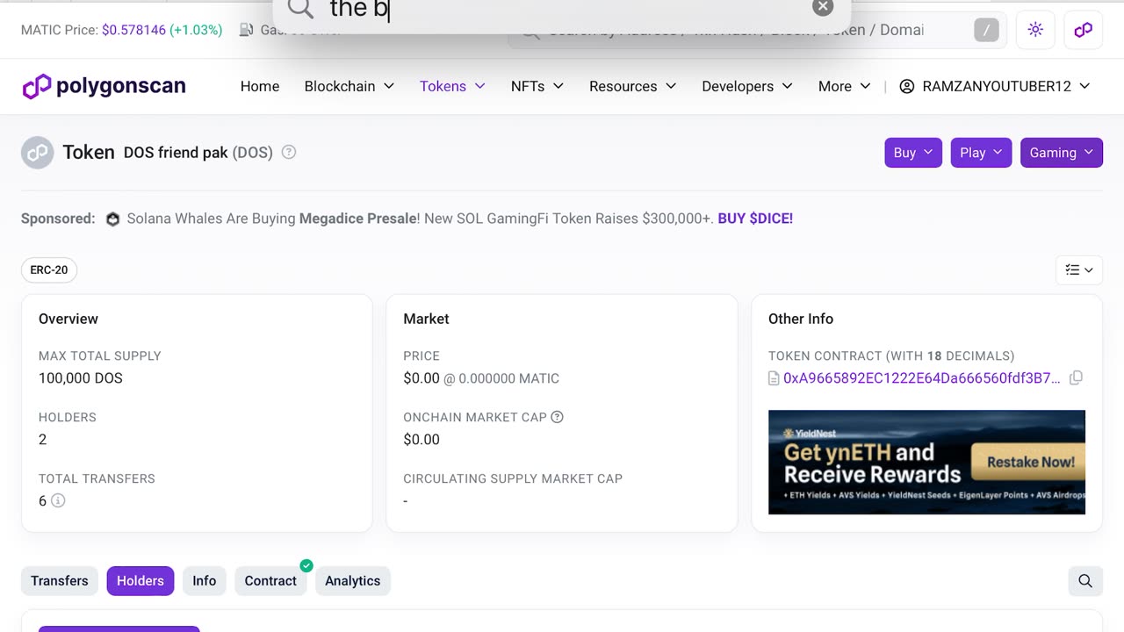Click the BUY $DICE! sponsored link
Image resolution: width=1124 pixels, height=632 pixels.
coord(755,219)
